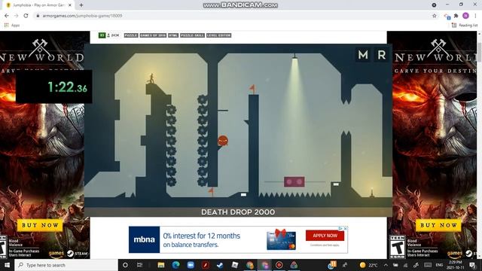
Task: Open Bandicam recorder from the taskbar
Action: point(279,265)
